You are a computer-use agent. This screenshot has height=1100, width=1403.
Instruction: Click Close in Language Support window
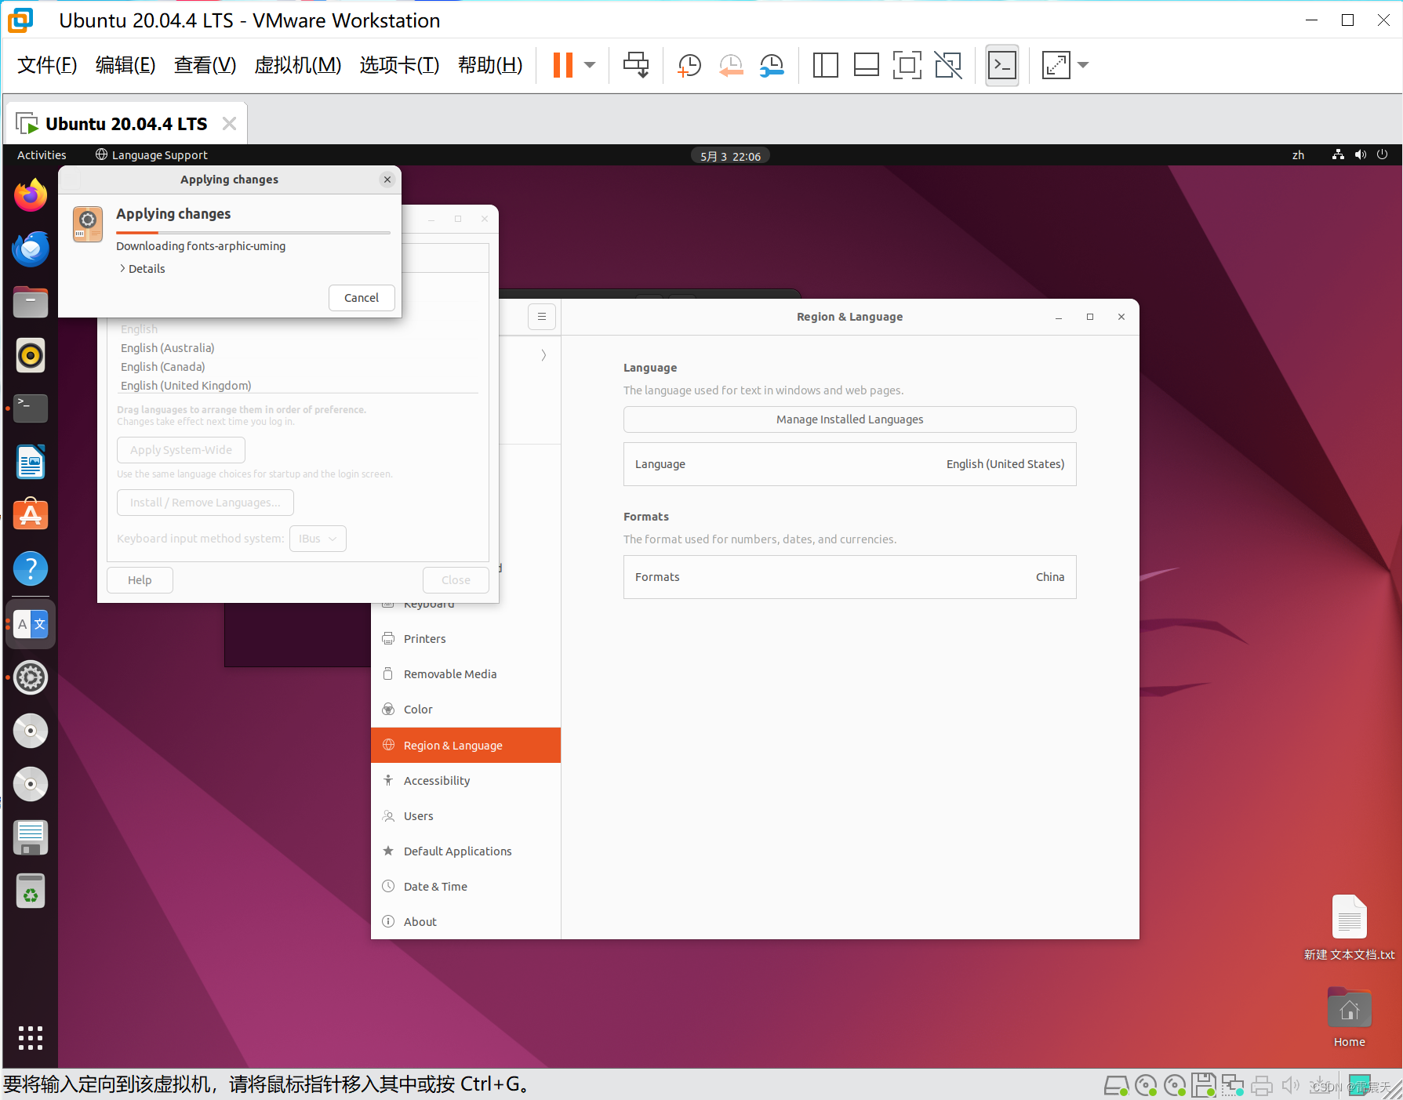456,580
